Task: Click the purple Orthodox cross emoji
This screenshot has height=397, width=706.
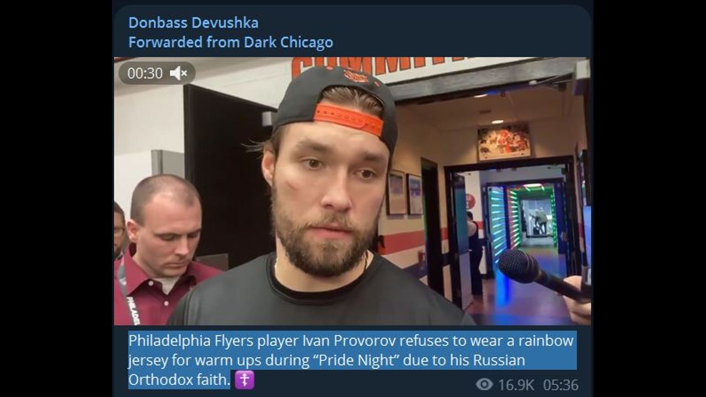Action: pos(244,380)
